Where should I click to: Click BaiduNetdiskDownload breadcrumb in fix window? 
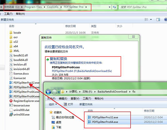(112, 92)
